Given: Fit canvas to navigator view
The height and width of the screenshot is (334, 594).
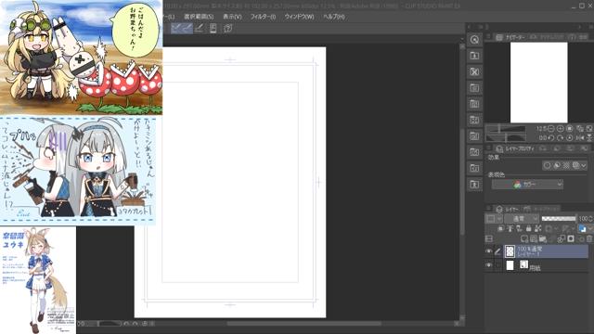Looking at the screenshot, I should [580, 129].
